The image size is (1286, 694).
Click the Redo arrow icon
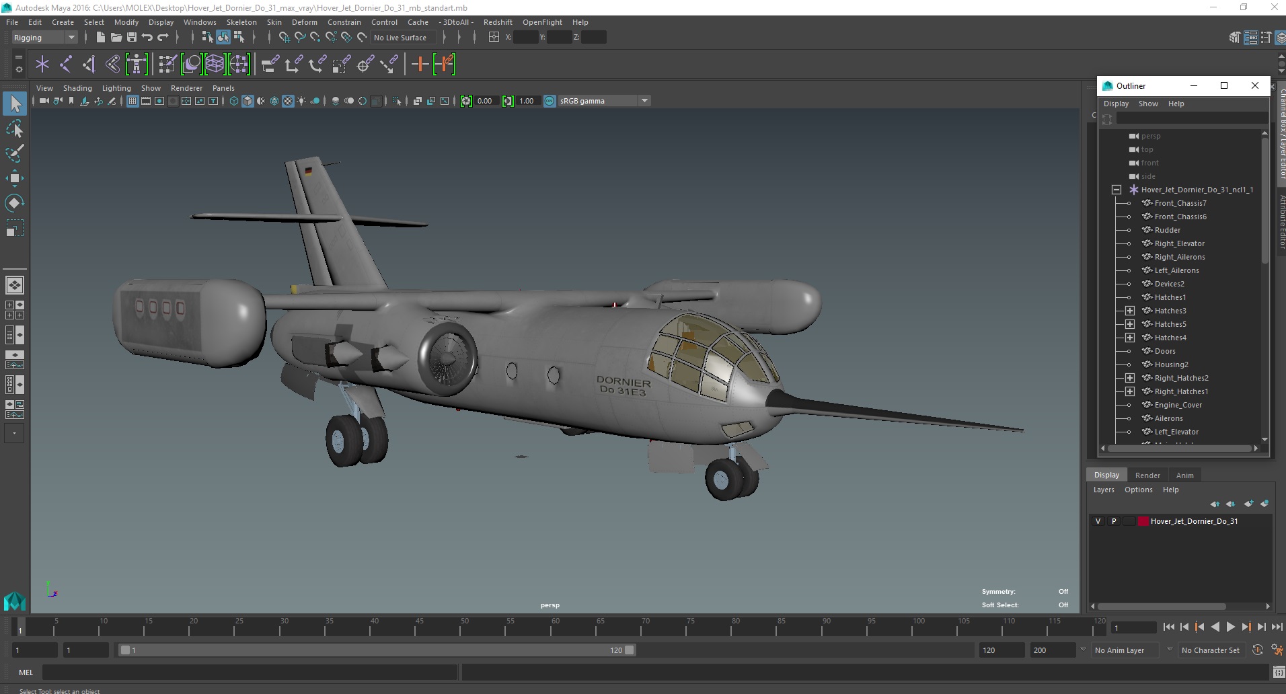[163, 38]
